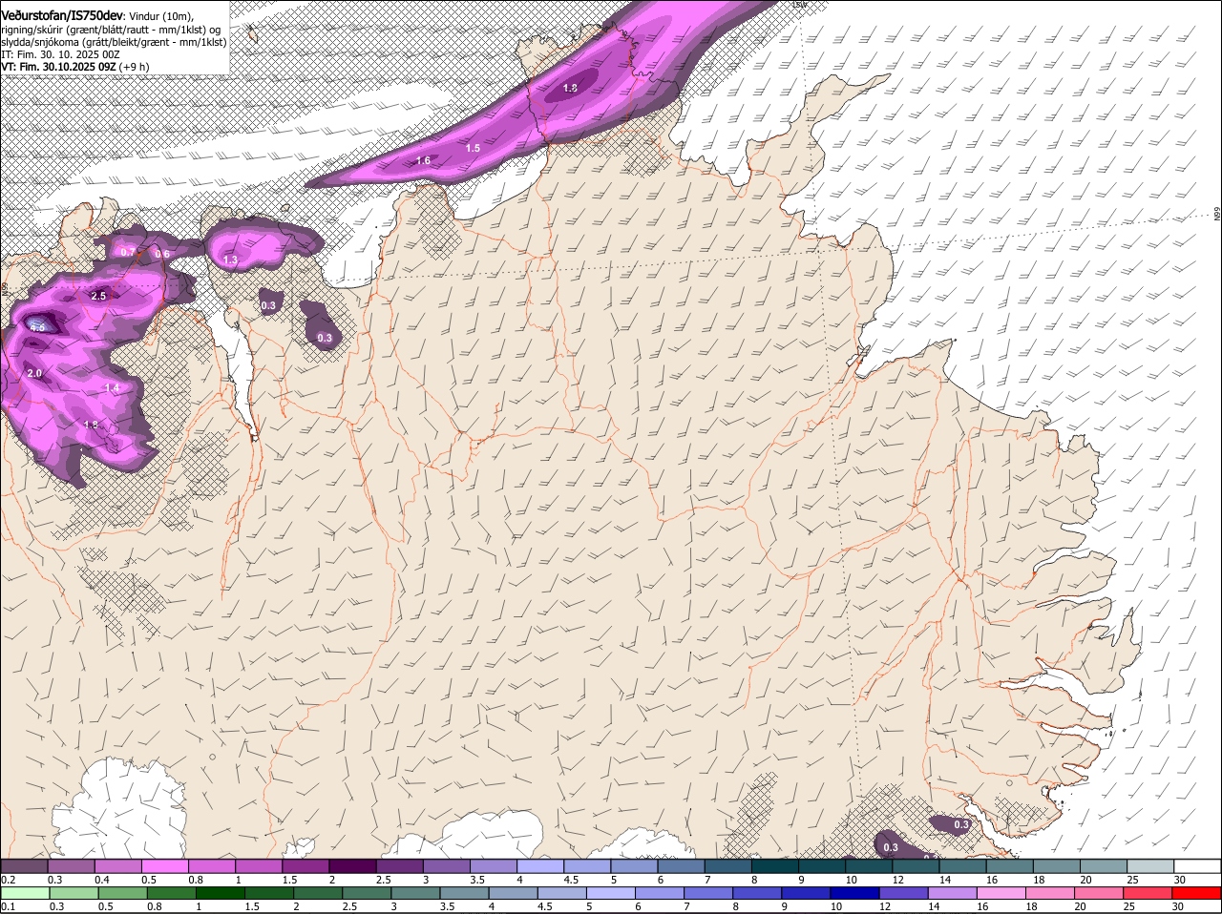Image resolution: width=1222 pixels, height=914 pixels.
Task: Click the 1.4 value label on the map
Action: pos(113,387)
